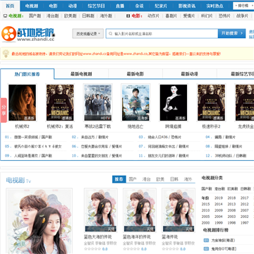
Task: Open the red 分享 share side tab
Action: pyautogui.click(x=4, y=110)
